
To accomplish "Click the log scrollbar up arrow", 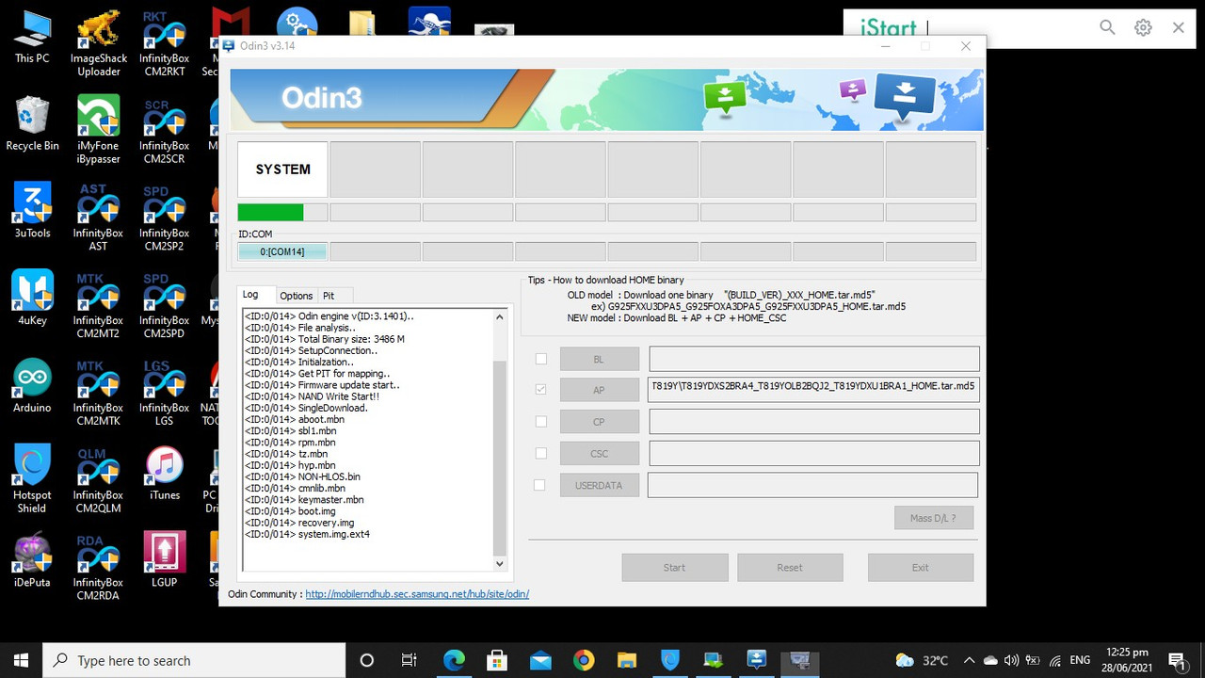I will pyautogui.click(x=500, y=316).
